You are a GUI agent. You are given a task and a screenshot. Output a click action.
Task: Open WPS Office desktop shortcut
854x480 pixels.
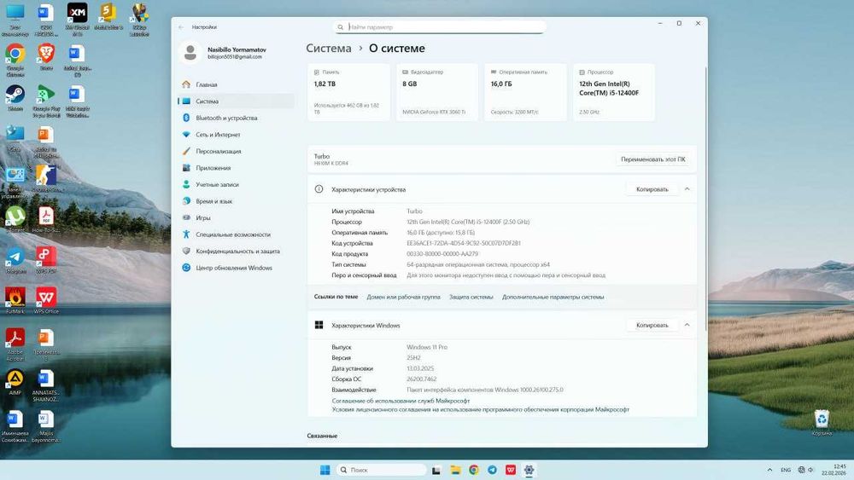click(x=46, y=301)
